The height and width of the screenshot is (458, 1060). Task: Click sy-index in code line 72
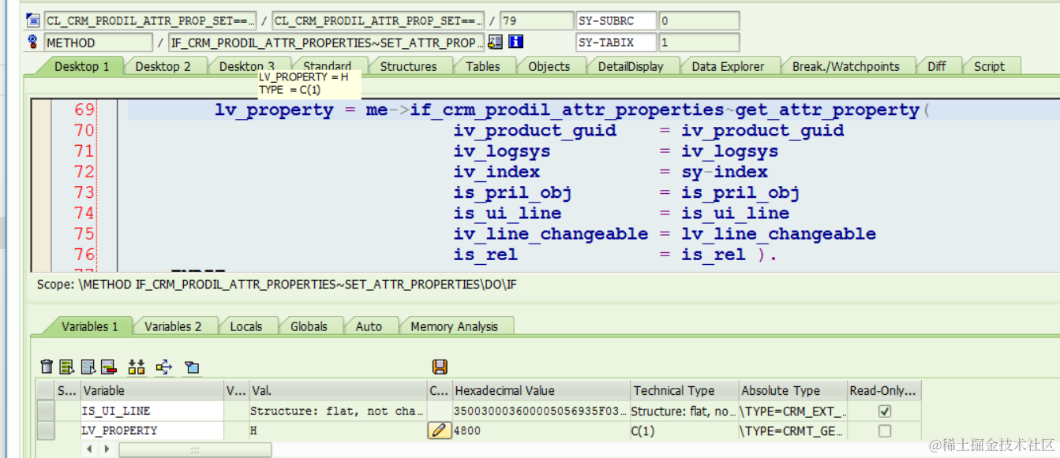click(725, 172)
